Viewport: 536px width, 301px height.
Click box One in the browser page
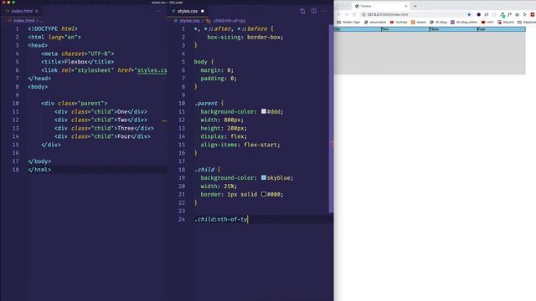(x=358, y=29)
